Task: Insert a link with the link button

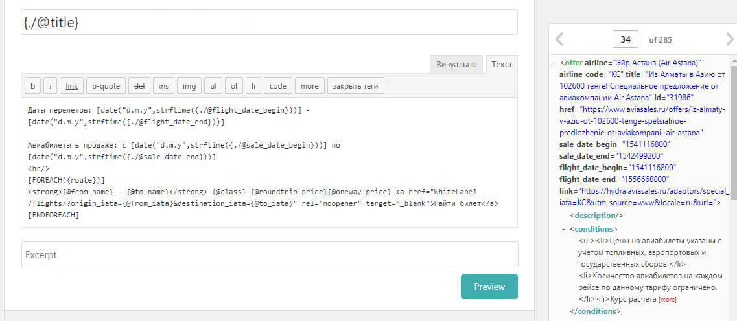Action: pyautogui.click(x=72, y=86)
